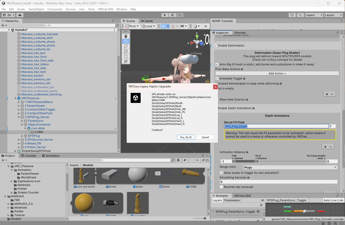The height and width of the screenshot is (225, 345).
Task: Toggle the Auto-Rig checkbox
Action: coord(217,64)
